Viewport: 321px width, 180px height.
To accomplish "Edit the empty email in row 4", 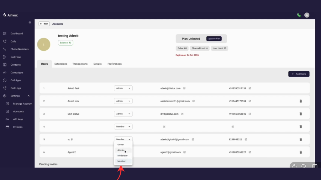I will pyautogui.click(x=164, y=127).
